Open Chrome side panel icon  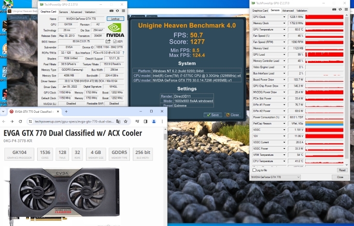pyautogui.click(x=145, y=121)
